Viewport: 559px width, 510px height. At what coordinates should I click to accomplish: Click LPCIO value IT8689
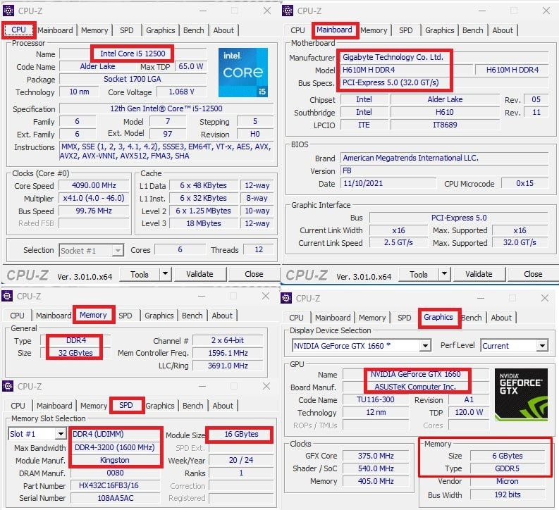click(445, 125)
